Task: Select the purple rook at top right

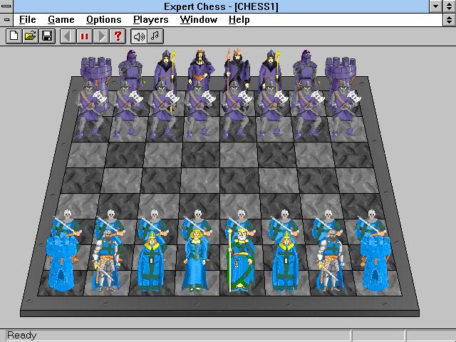Action: click(x=341, y=70)
